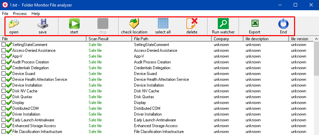Tick the SettingStateComment checkbox
Image resolution: width=319 pixels, height=135 pixels.
coord(3,45)
